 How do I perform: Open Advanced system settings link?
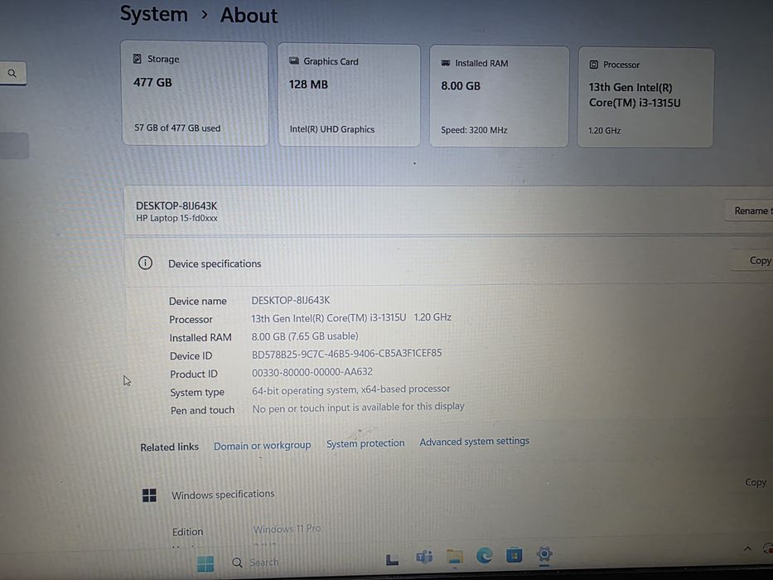[474, 442]
